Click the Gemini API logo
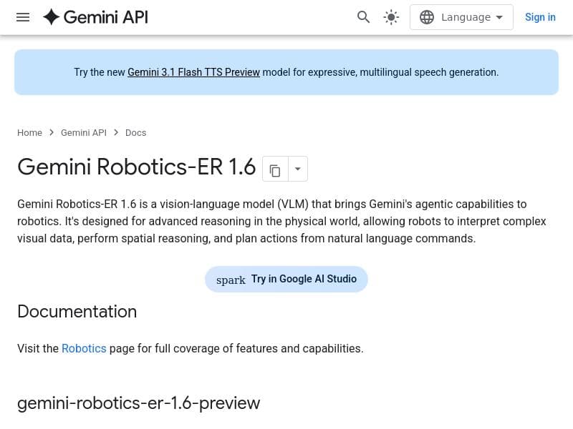The width and height of the screenshot is (573, 429). pos(95,16)
